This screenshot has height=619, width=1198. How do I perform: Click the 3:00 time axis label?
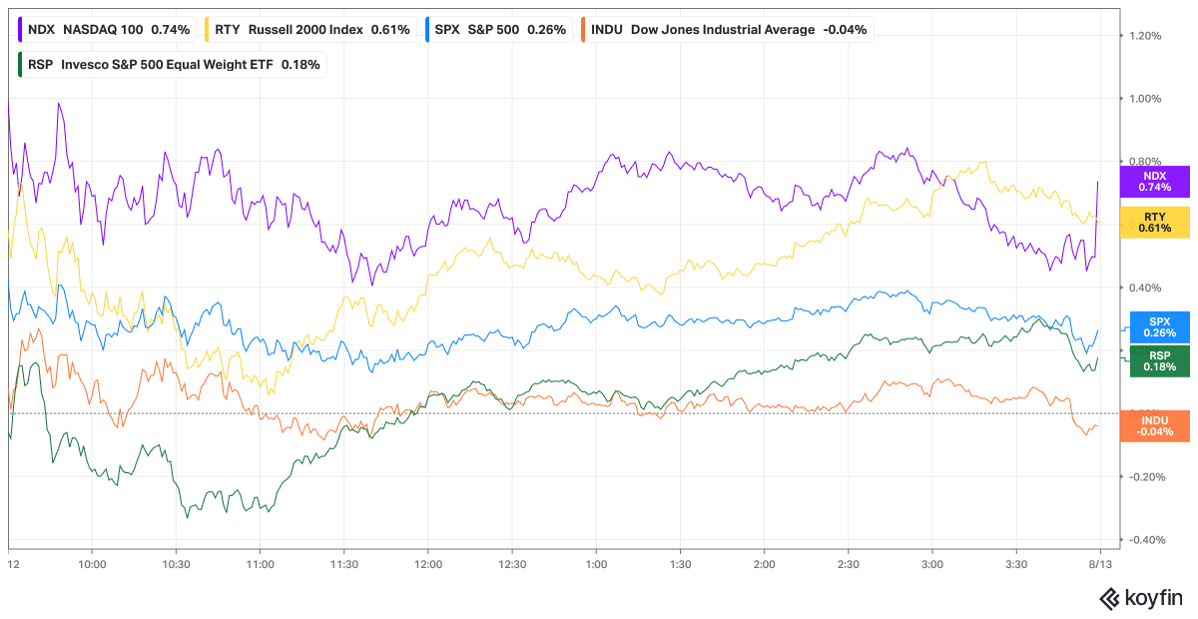tap(932, 564)
